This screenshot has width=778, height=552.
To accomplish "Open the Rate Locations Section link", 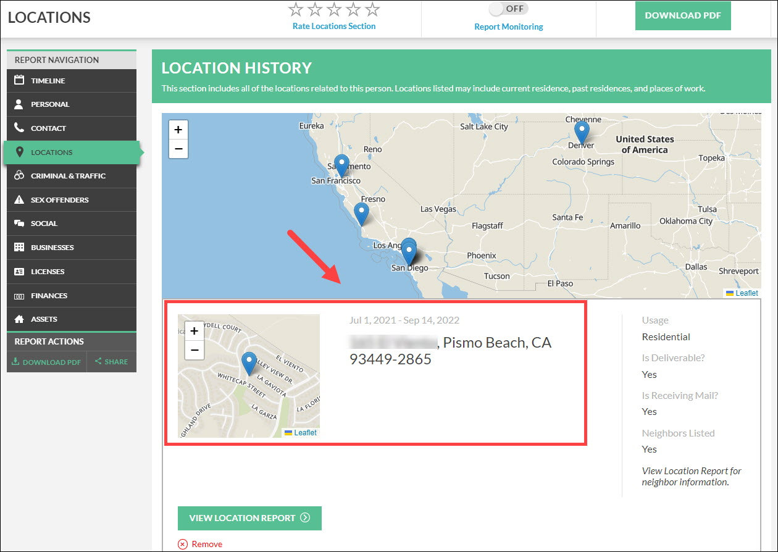I will click(334, 26).
